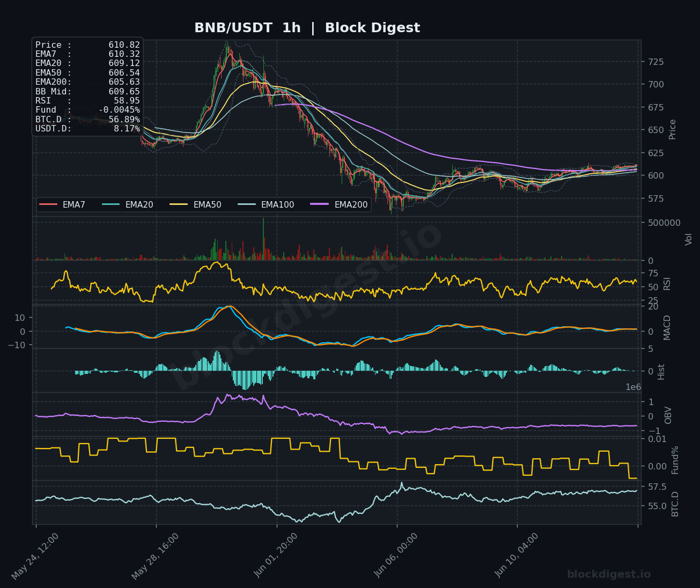This screenshot has height=588, width=700.
Task: Click the 650 price axis tick
Action: point(655,130)
